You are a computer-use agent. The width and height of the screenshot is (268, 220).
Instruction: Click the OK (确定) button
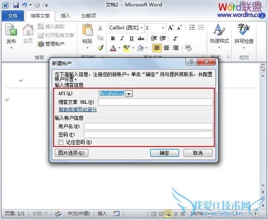[x=164, y=153]
